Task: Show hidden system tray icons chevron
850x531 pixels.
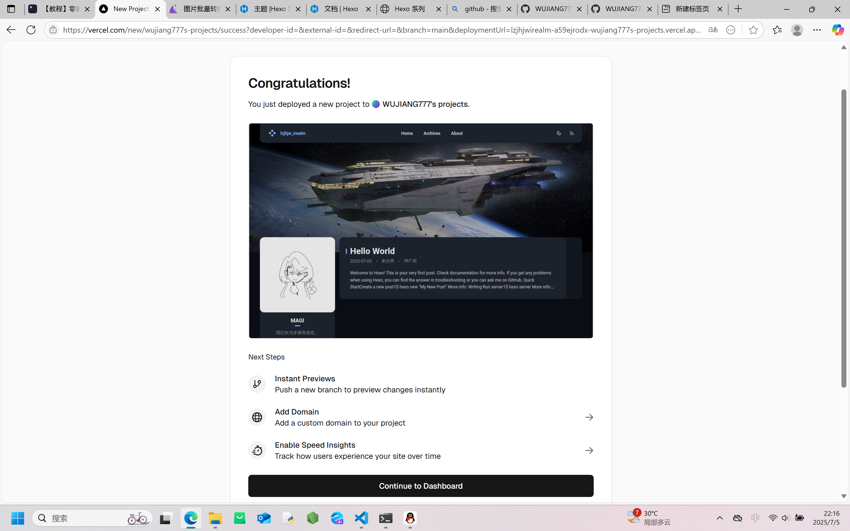Action: [719, 518]
